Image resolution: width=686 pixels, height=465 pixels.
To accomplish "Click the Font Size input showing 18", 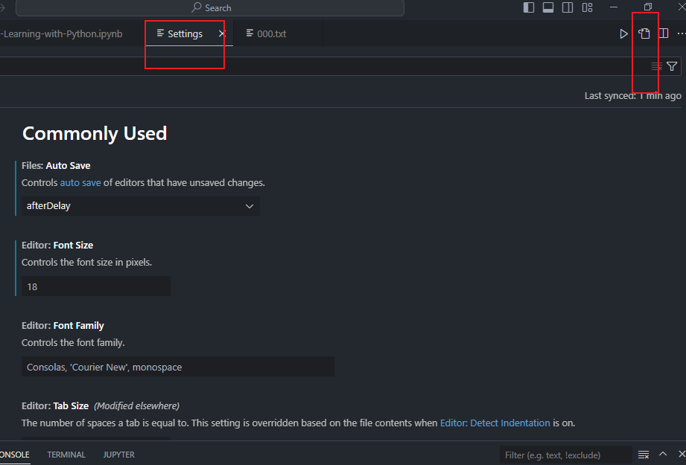I will point(96,286).
